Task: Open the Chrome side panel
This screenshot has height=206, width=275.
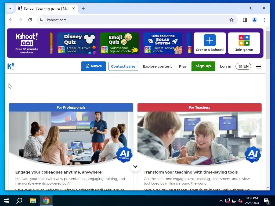Action: tap(245, 20)
